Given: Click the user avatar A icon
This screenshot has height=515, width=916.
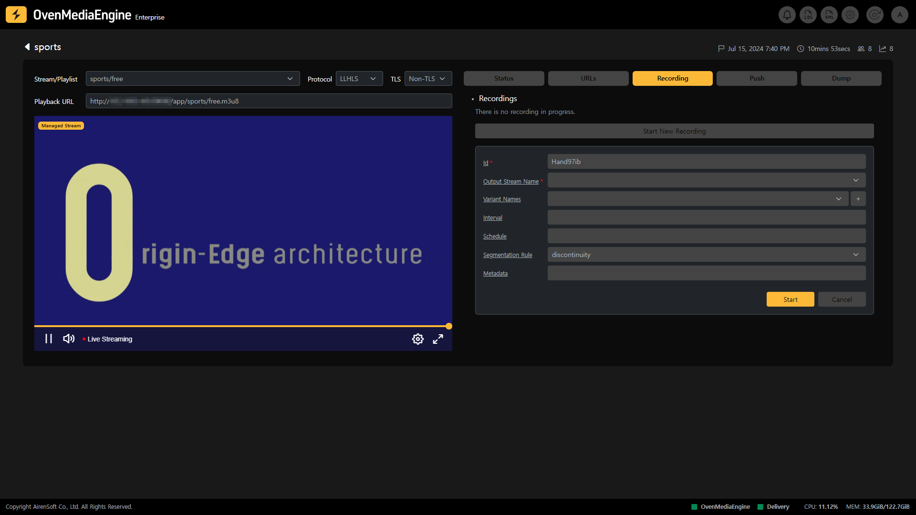Looking at the screenshot, I should (x=900, y=15).
